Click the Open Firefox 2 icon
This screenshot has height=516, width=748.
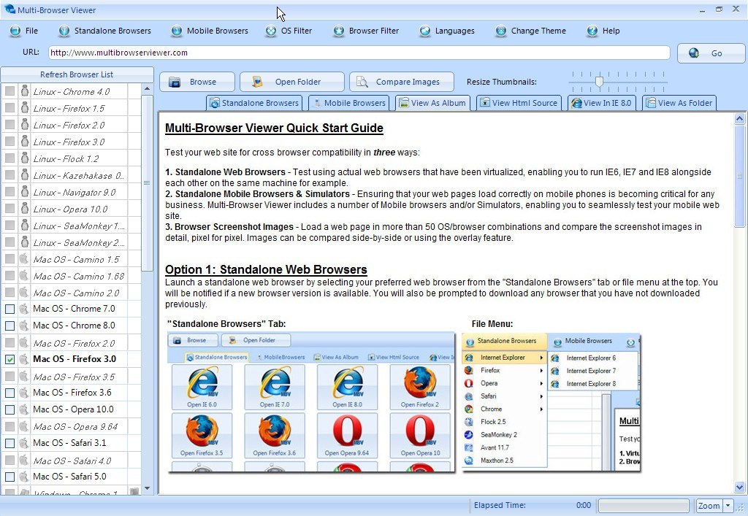420,387
